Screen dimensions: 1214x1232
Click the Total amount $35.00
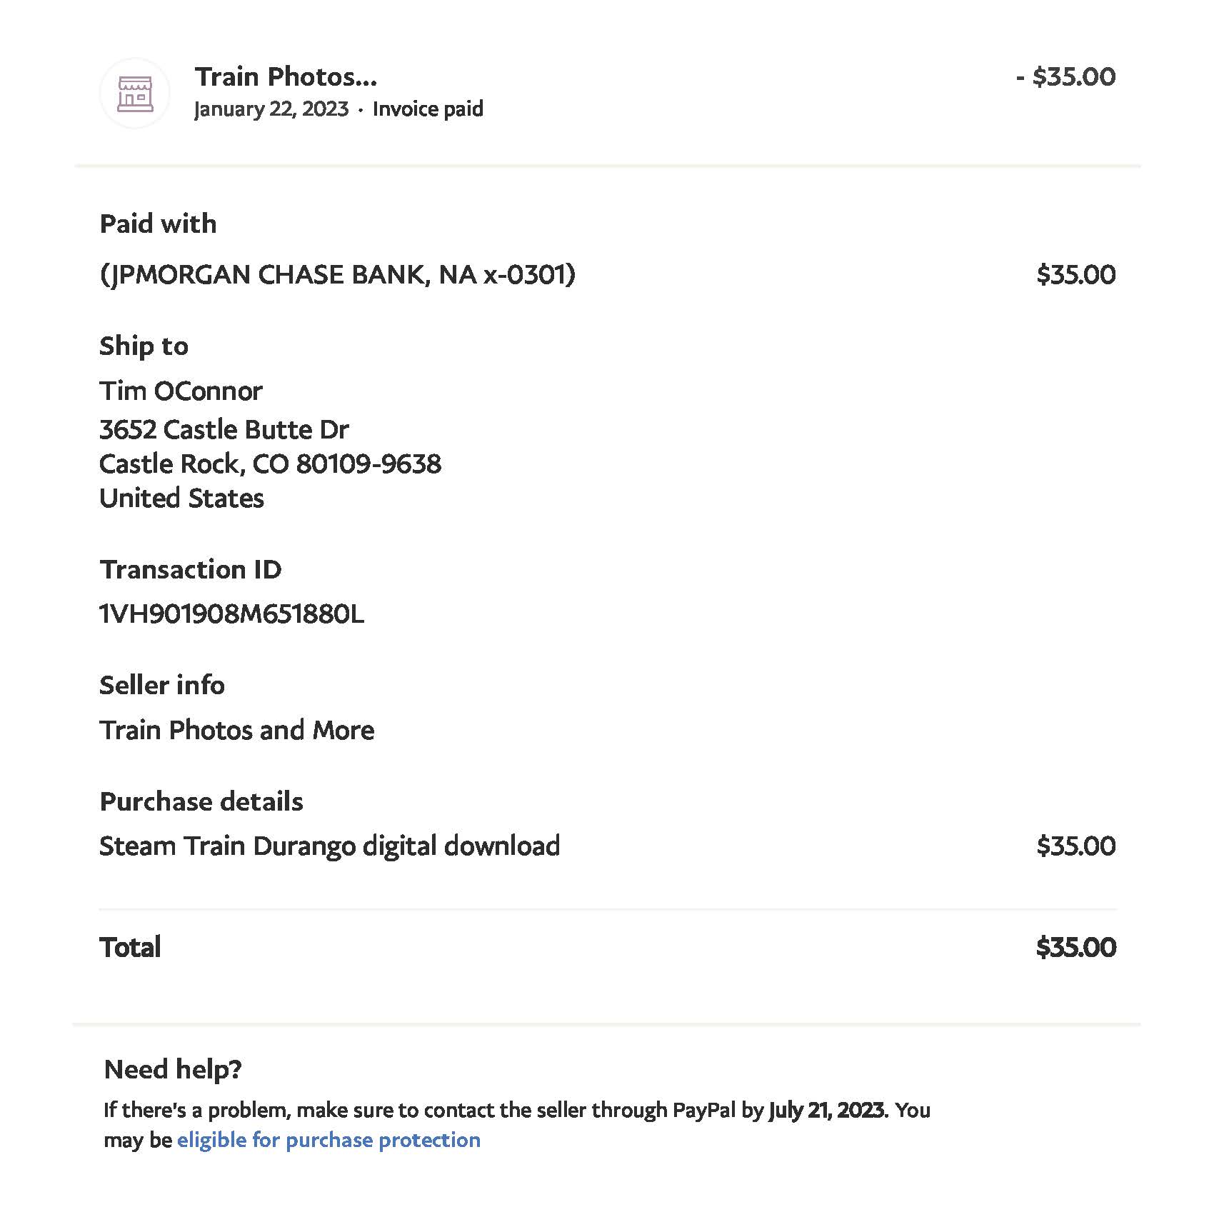click(1075, 947)
